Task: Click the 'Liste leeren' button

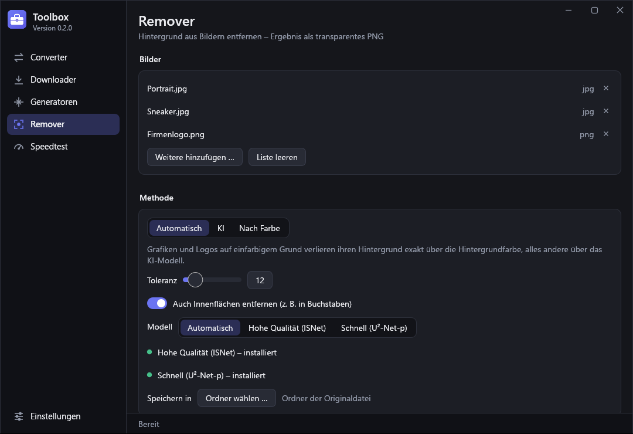Action: point(277,157)
